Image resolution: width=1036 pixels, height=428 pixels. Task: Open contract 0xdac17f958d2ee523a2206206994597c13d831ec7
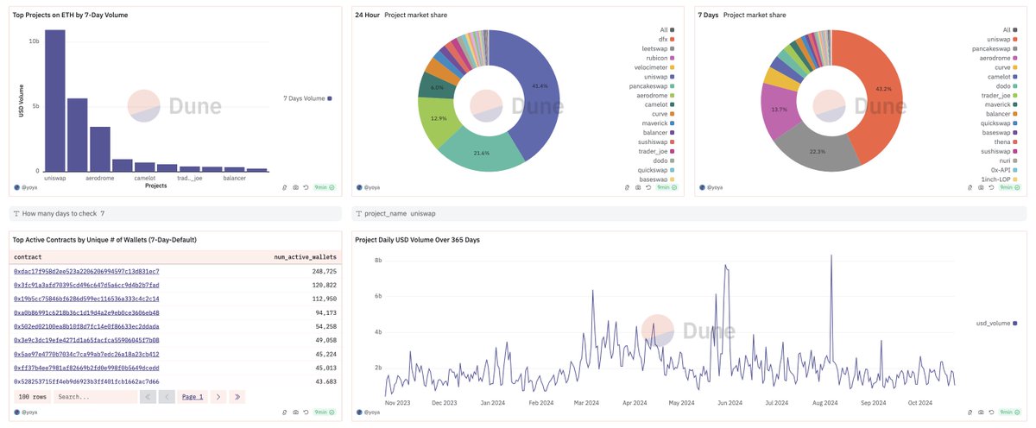86,271
